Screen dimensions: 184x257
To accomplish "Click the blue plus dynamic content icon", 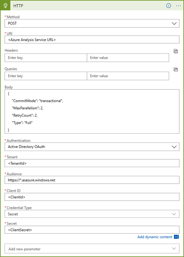I will point(176,237).
